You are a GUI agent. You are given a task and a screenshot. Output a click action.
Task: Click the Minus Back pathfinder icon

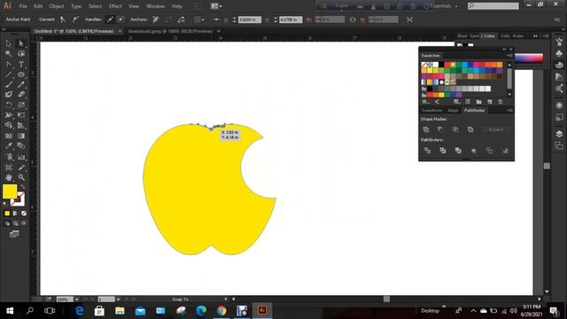pos(505,151)
